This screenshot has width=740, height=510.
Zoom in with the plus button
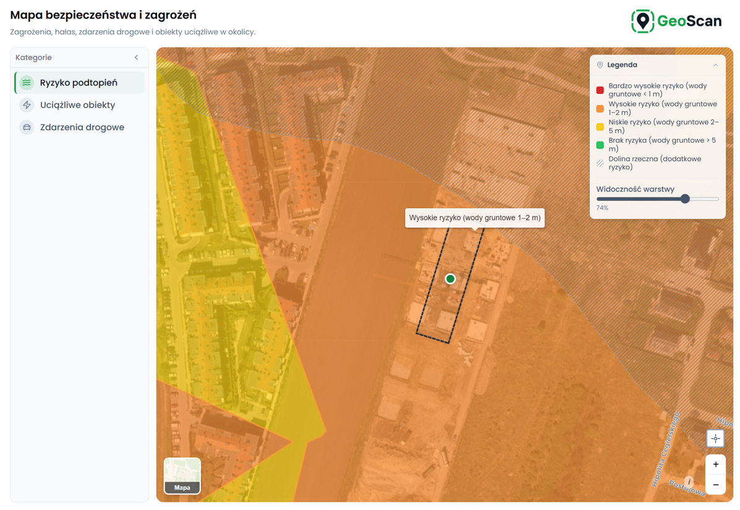pos(715,465)
